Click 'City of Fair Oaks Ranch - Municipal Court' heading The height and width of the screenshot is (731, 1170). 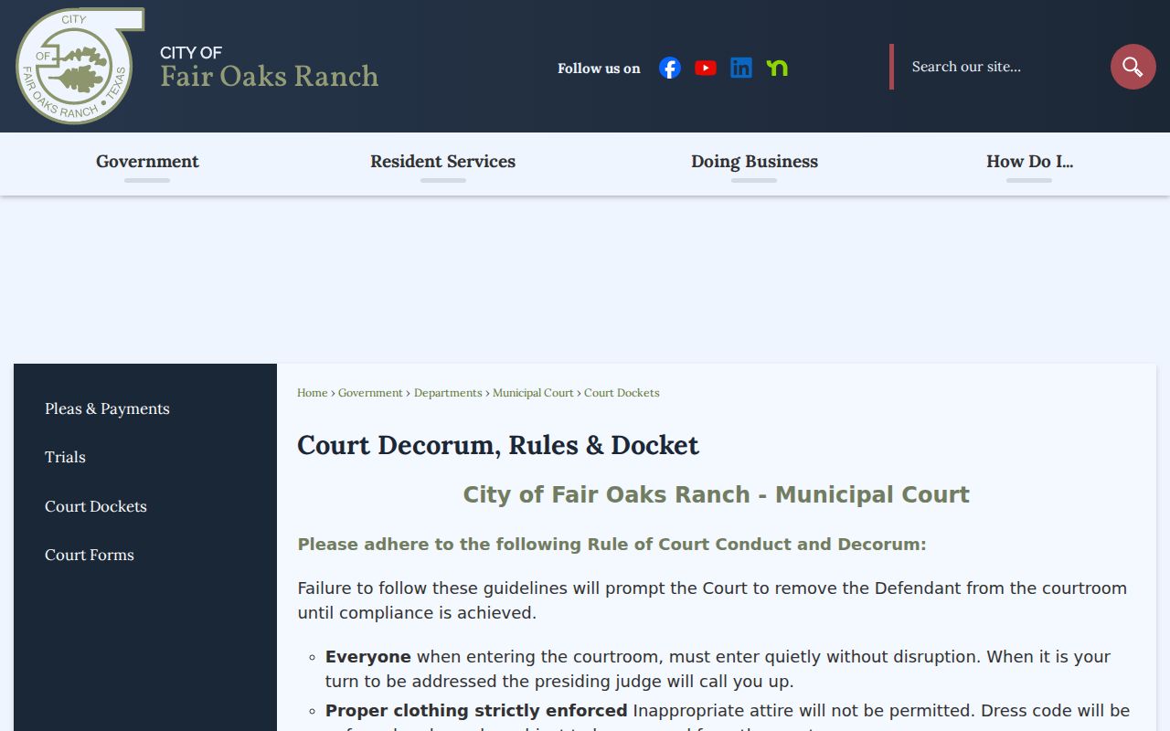[716, 494]
